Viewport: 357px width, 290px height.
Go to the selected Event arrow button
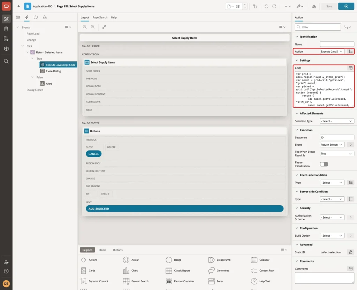tap(351, 145)
